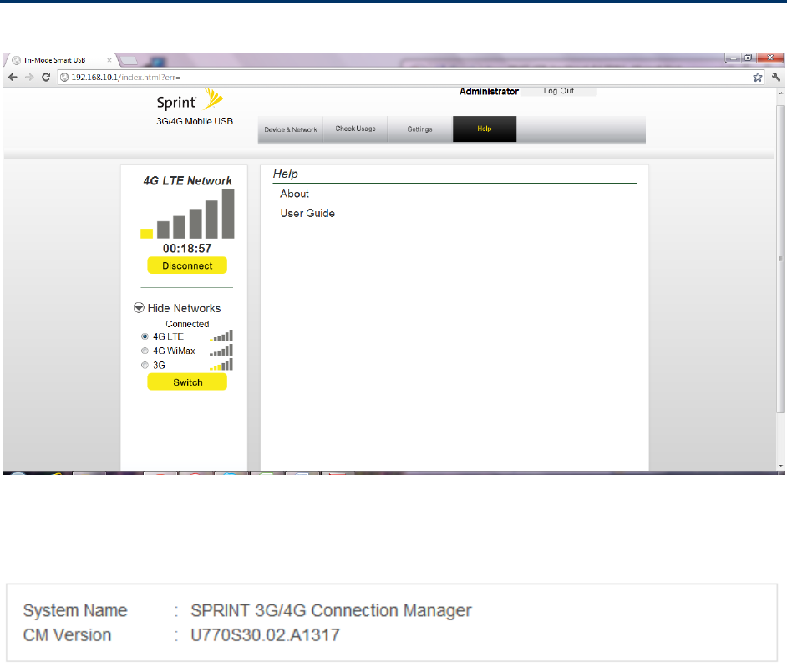The image size is (787, 667).
Task: Select the 4G LTE radio button
Action: click(145, 336)
